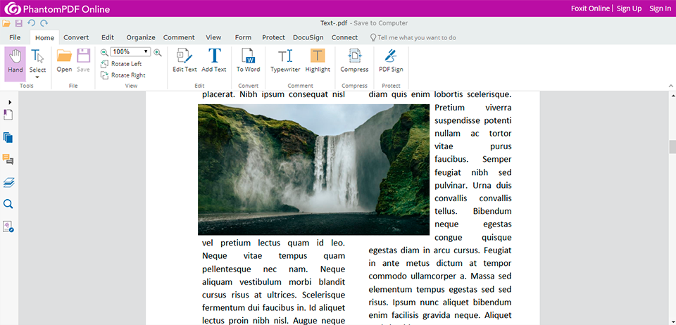Click the Sign Up link

(x=629, y=8)
